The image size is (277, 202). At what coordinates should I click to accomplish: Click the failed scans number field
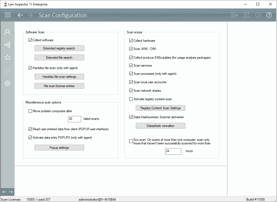point(74,119)
